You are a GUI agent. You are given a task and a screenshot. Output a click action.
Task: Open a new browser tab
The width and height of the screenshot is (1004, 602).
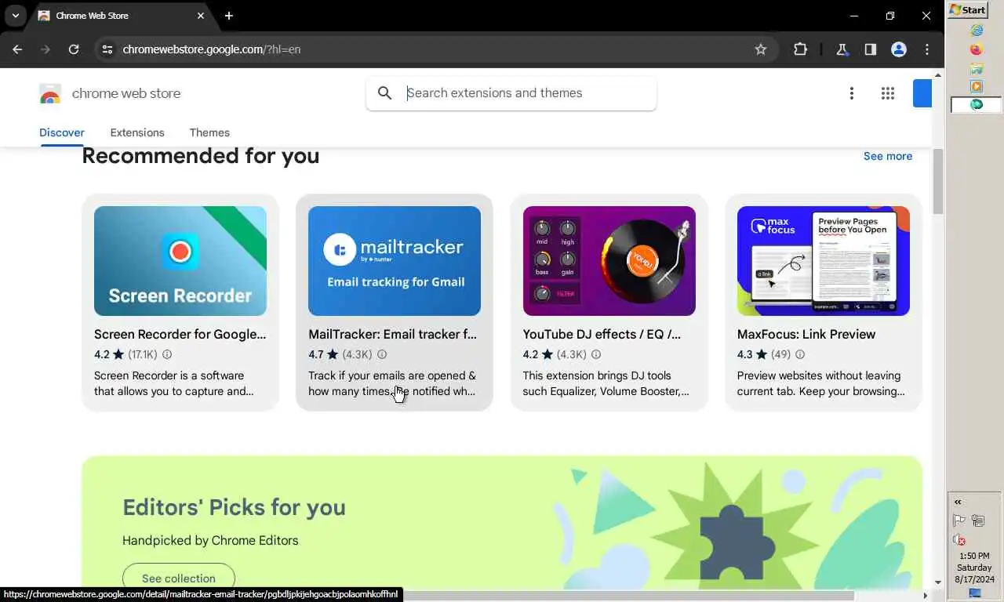(228, 16)
